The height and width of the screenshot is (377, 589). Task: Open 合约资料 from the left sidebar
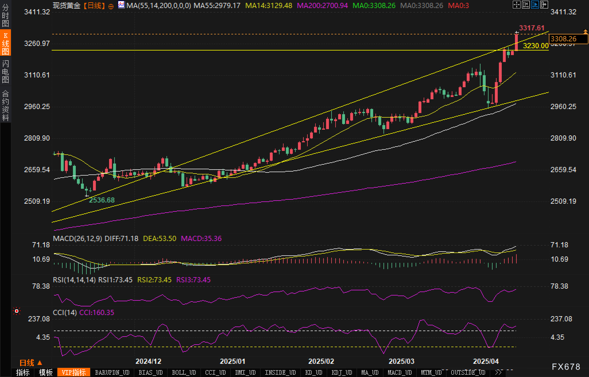(x=5, y=105)
